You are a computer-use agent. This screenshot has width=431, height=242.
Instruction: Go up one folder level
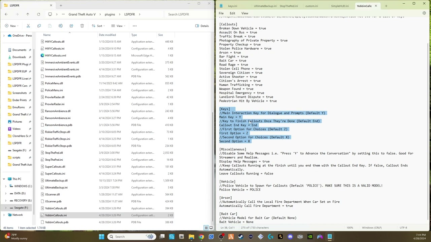coord(28,14)
